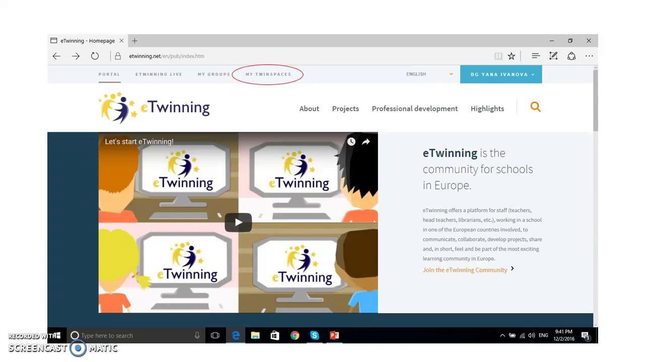The height and width of the screenshot is (362, 645).
Task: Open the Edge Hub icon
Action: [536, 56]
